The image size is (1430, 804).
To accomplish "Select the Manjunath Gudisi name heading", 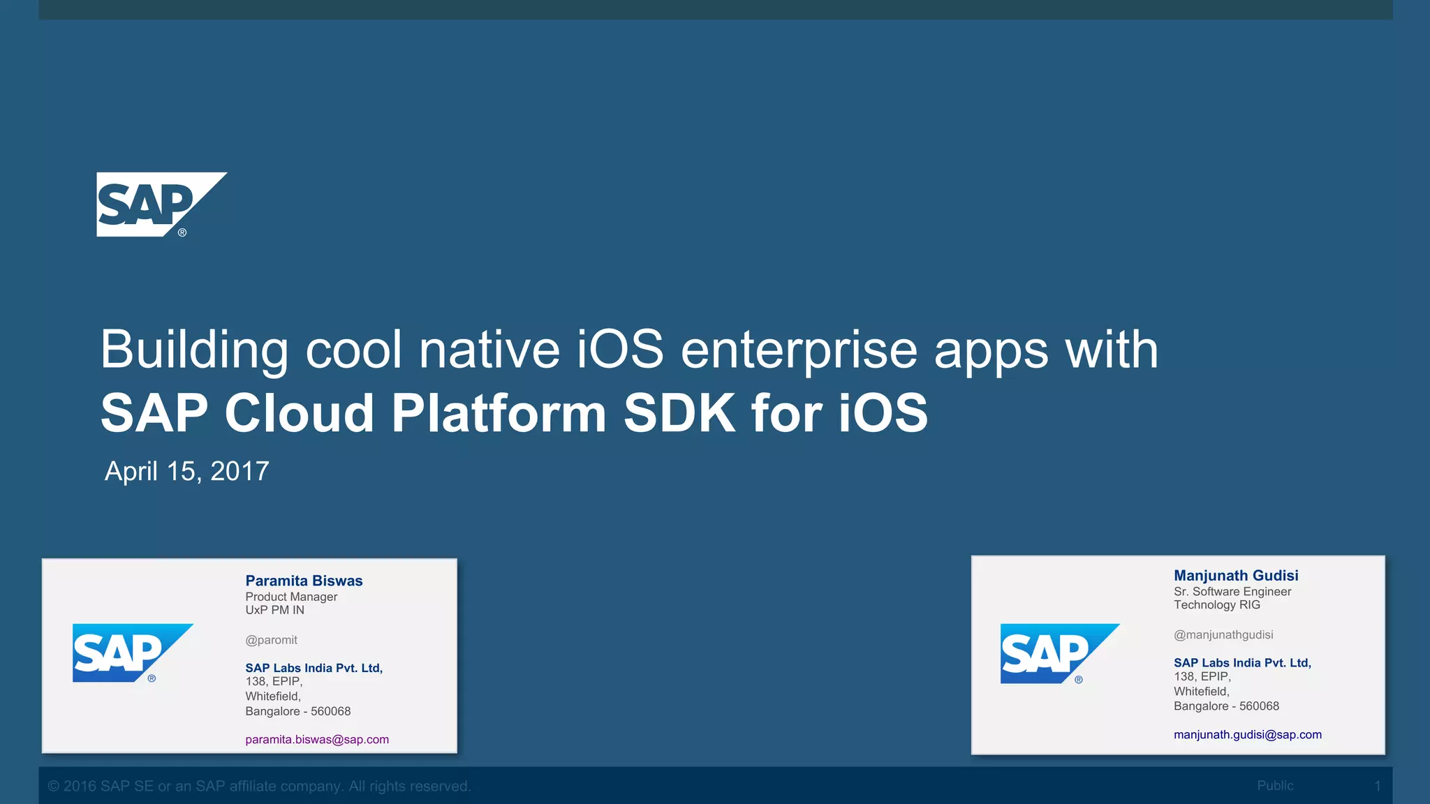I will coord(1236,576).
